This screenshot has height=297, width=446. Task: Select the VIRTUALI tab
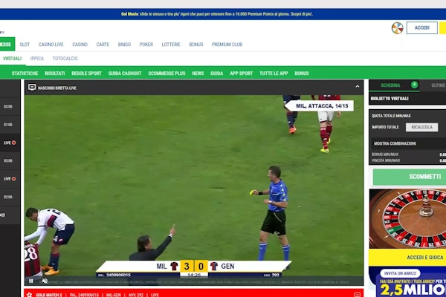(x=12, y=59)
